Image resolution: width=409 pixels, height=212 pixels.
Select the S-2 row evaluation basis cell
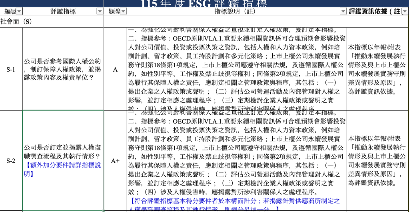377,161
